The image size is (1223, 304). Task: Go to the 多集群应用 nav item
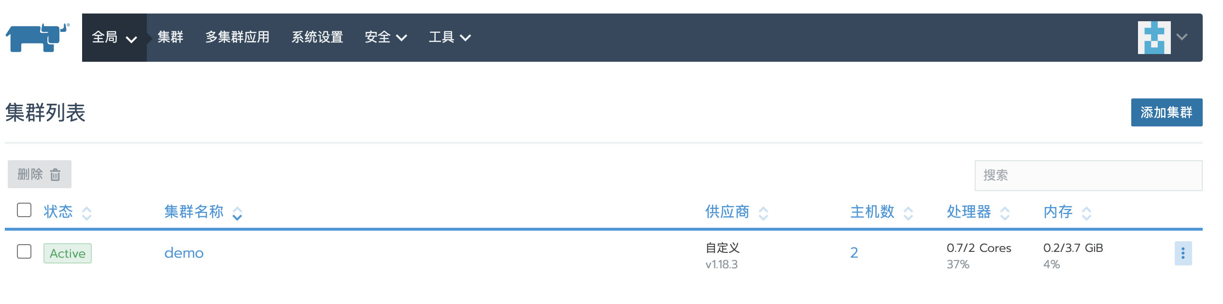point(237,38)
